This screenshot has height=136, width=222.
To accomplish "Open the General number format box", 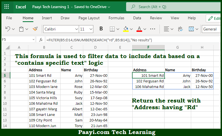I will coord(211,29).
